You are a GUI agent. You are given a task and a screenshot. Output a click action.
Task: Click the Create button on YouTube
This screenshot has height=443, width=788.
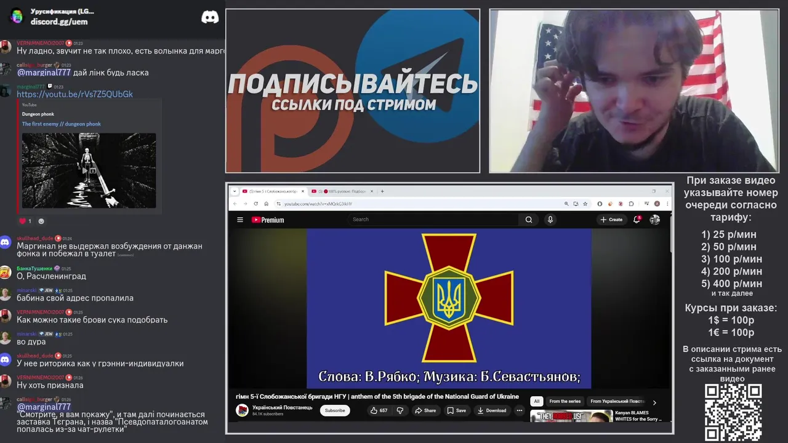[x=611, y=220]
